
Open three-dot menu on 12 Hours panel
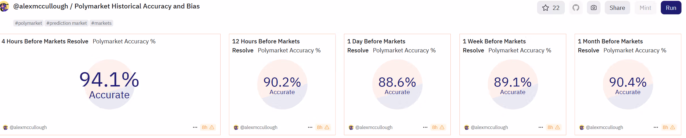(310, 127)
